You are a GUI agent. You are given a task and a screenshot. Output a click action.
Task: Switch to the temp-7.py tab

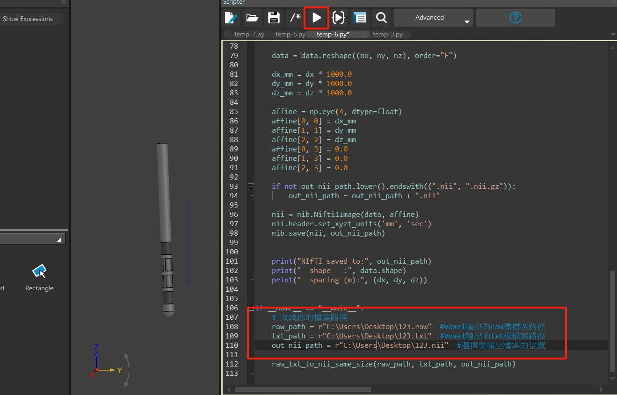(249, 34)
